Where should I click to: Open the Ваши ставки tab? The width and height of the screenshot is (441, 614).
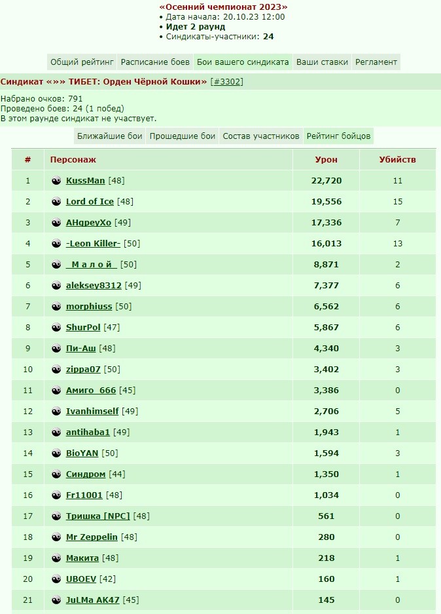point(322,62)
